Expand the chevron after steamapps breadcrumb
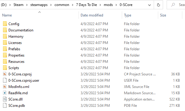 (x=51, y=5)
